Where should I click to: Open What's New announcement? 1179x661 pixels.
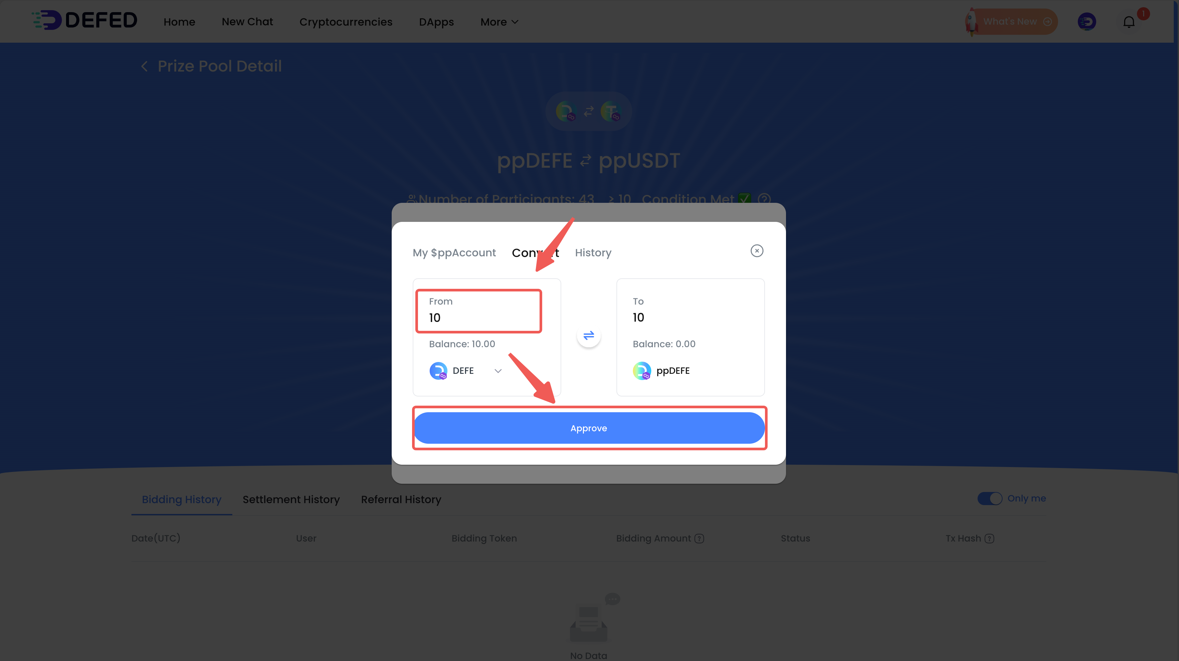coord(1010,21)
